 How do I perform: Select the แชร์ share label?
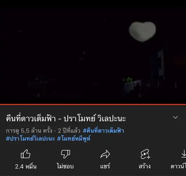click(x=105, y=166)
